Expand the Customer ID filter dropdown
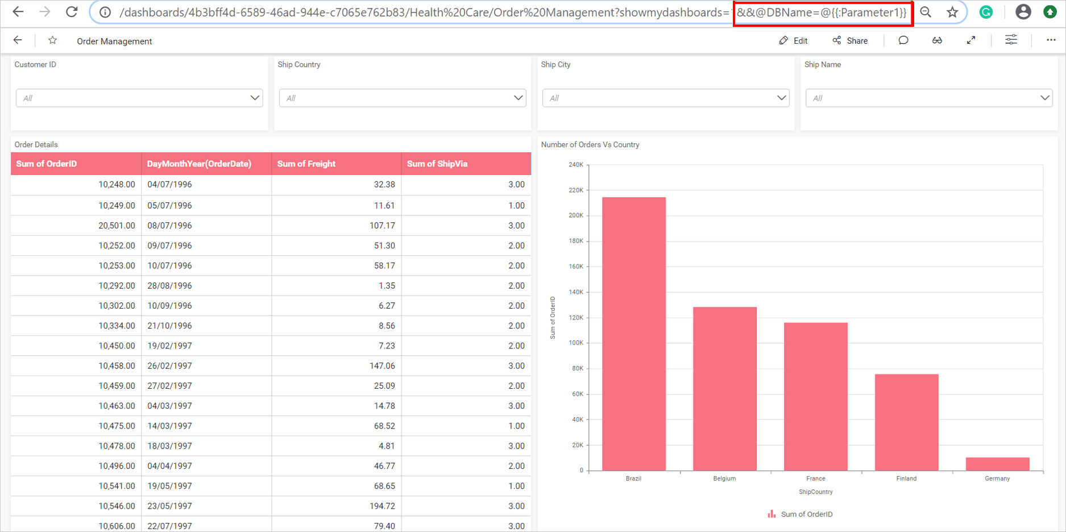The height and width of the screenshot is (532, 1066). click(254, 98)
